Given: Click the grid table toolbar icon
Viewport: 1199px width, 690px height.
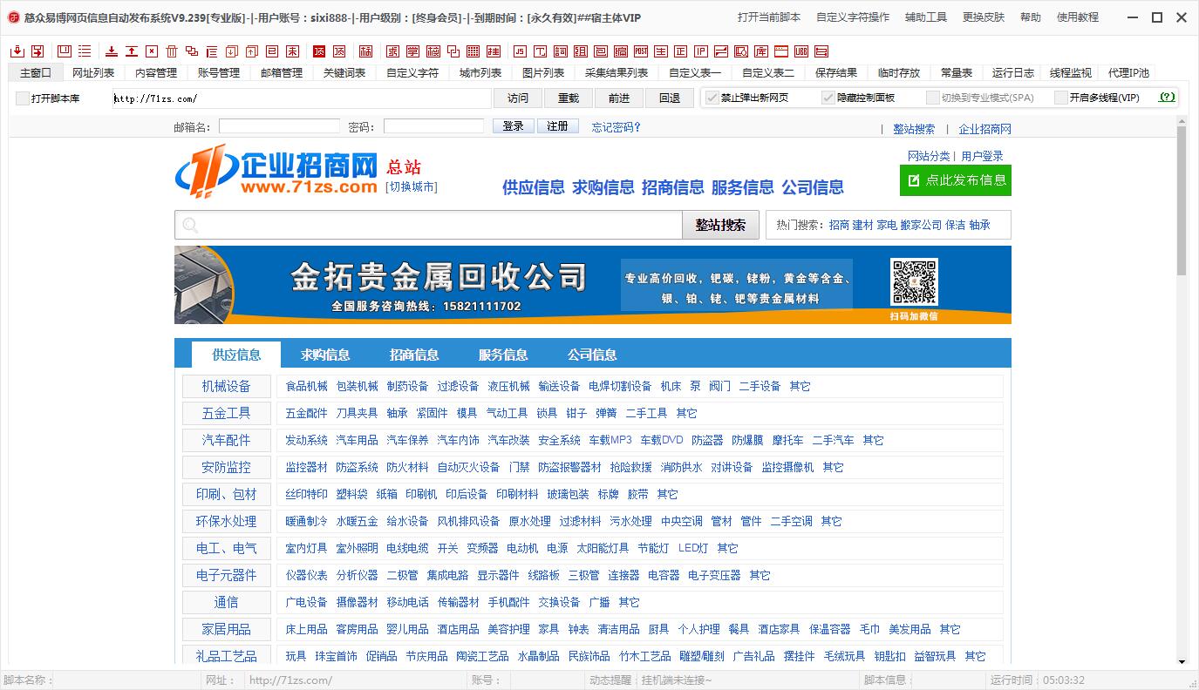Looking at the screenshot, I should pos(473,51).
